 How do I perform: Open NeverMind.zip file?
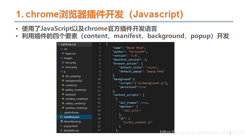pos(73,121)
